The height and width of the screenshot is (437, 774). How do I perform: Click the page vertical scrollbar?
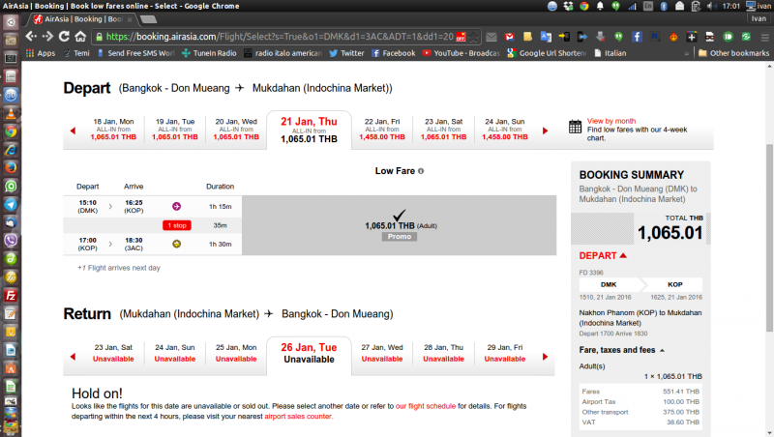769,237
